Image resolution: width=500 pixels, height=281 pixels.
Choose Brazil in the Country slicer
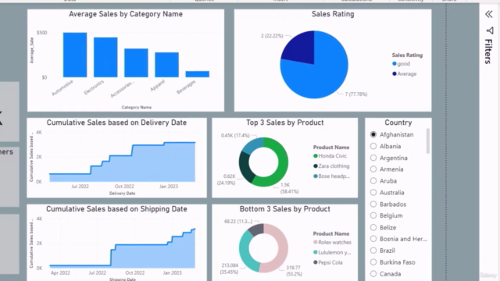383,251
